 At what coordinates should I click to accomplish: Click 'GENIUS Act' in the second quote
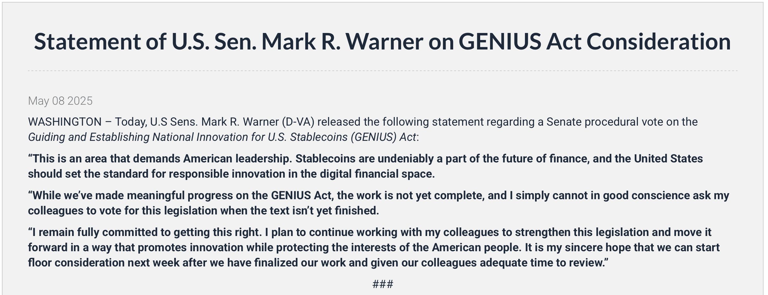pos(301,195)
